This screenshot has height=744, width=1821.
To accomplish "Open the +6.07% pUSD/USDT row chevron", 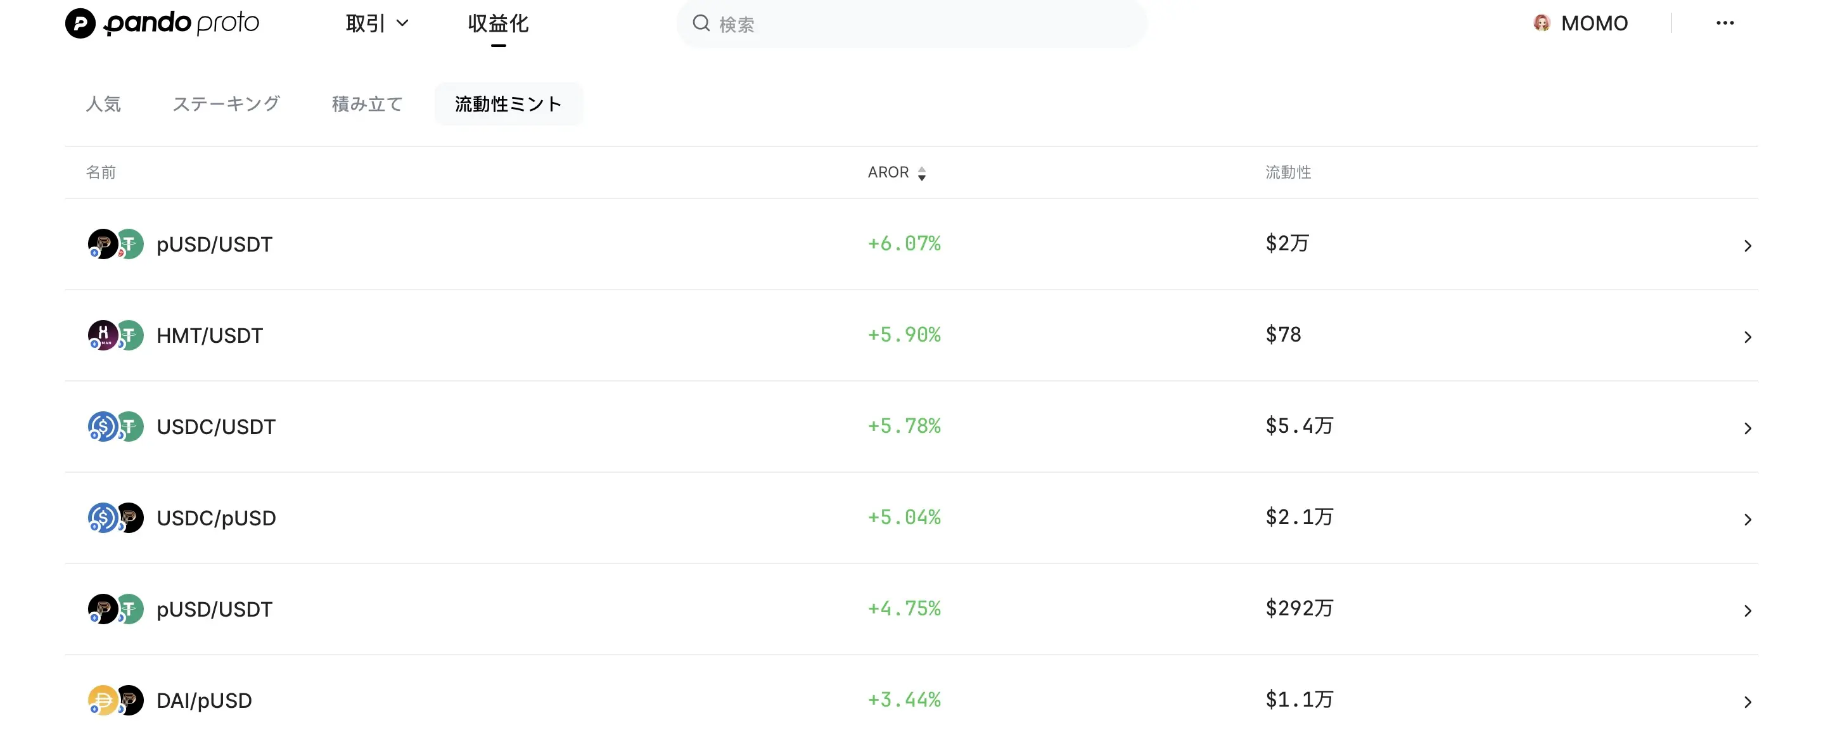I will pos(1747,245).
